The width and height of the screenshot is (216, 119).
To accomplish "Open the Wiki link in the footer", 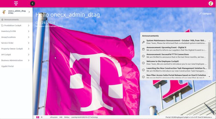I will click(61, 117).
